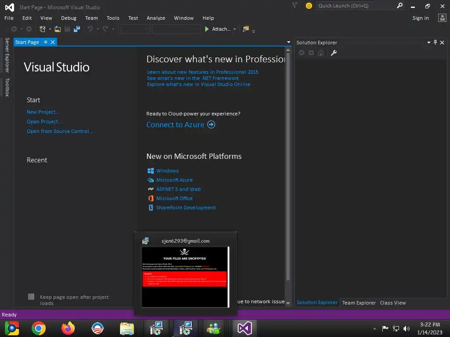Click the feedback smiley face icon

pyautogui.click(x=309, y=6)
